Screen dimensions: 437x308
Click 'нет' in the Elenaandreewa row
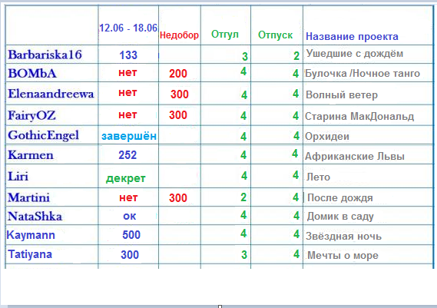click(x=127, y=92)
